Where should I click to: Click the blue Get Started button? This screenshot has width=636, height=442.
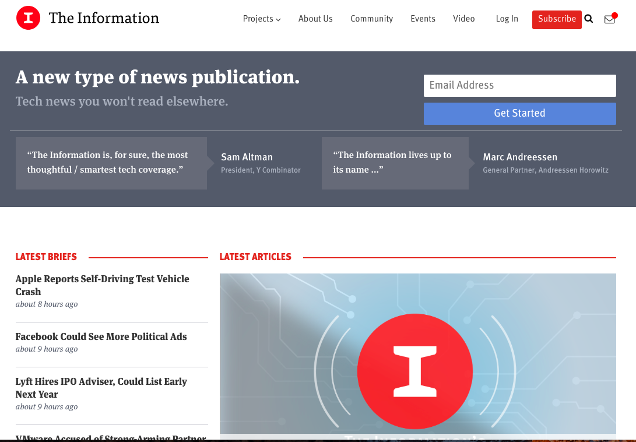click(519, 114)
